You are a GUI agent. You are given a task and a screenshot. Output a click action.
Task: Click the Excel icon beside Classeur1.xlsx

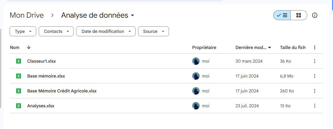coord(19,61)
